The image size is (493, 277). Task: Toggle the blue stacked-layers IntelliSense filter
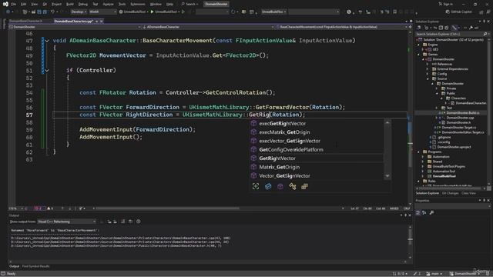(x=268, y=186)
